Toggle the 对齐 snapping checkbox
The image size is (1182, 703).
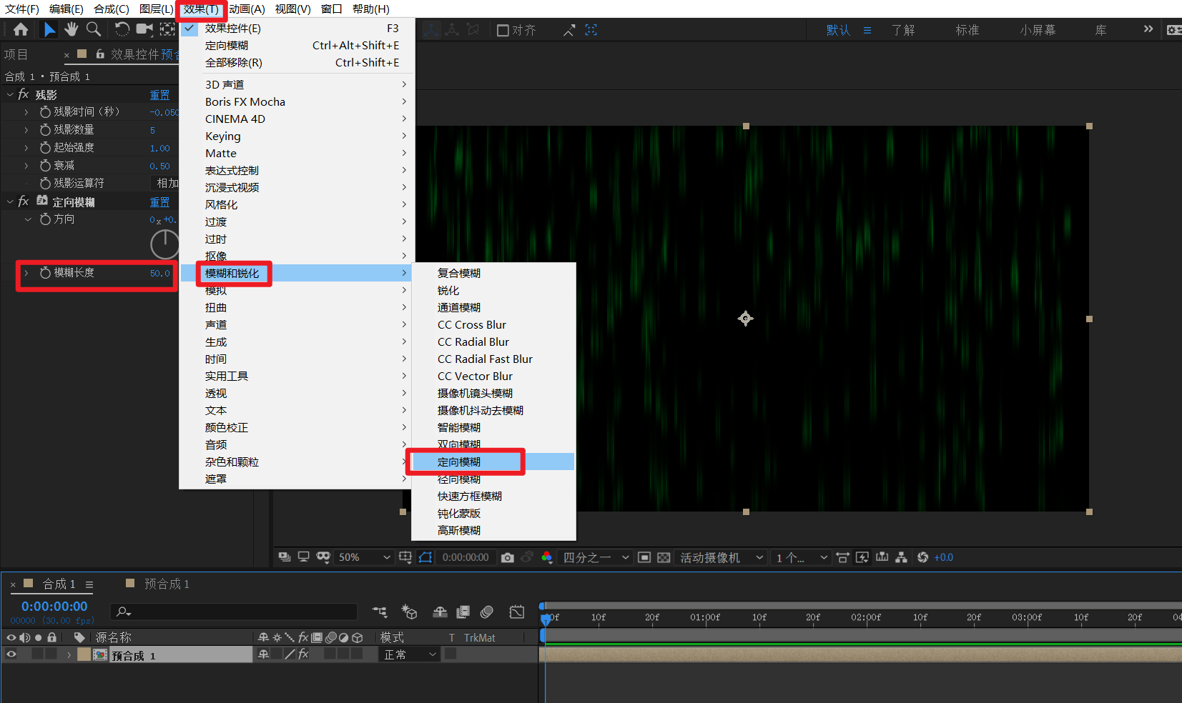tap(503, 30)
